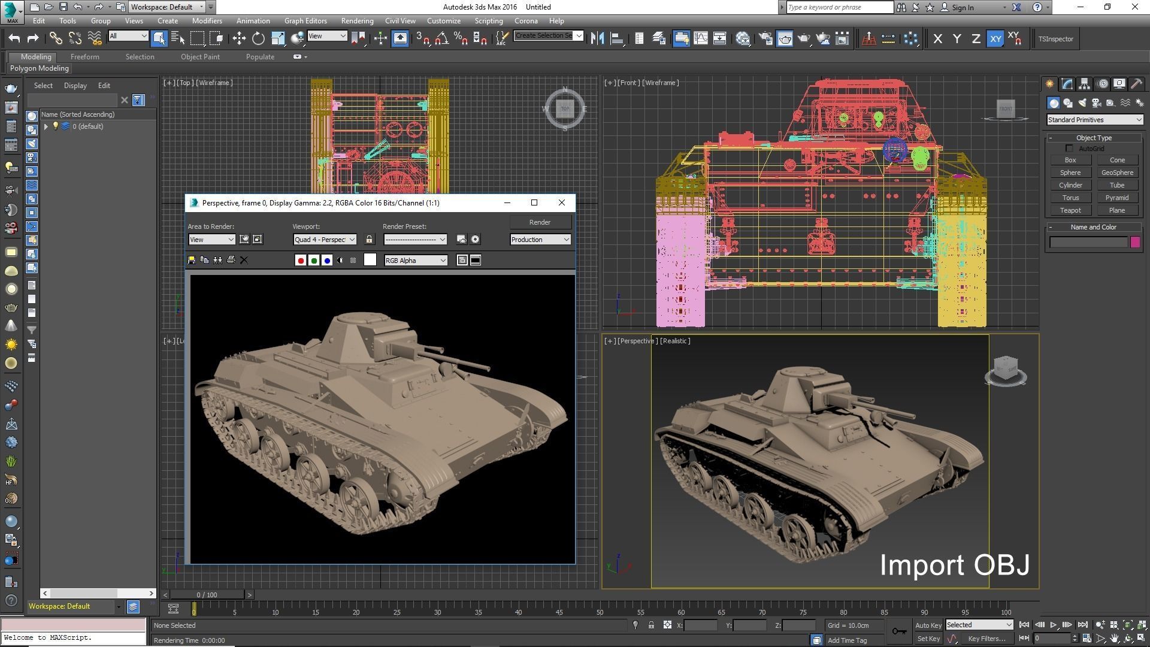Open the Area to Render dropdown

point(211,239)
